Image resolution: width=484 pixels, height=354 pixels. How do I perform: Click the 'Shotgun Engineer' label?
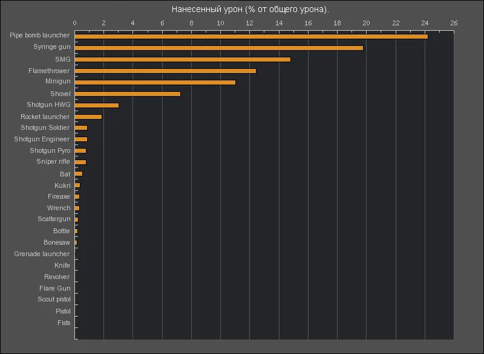click(x=42, y=140)
